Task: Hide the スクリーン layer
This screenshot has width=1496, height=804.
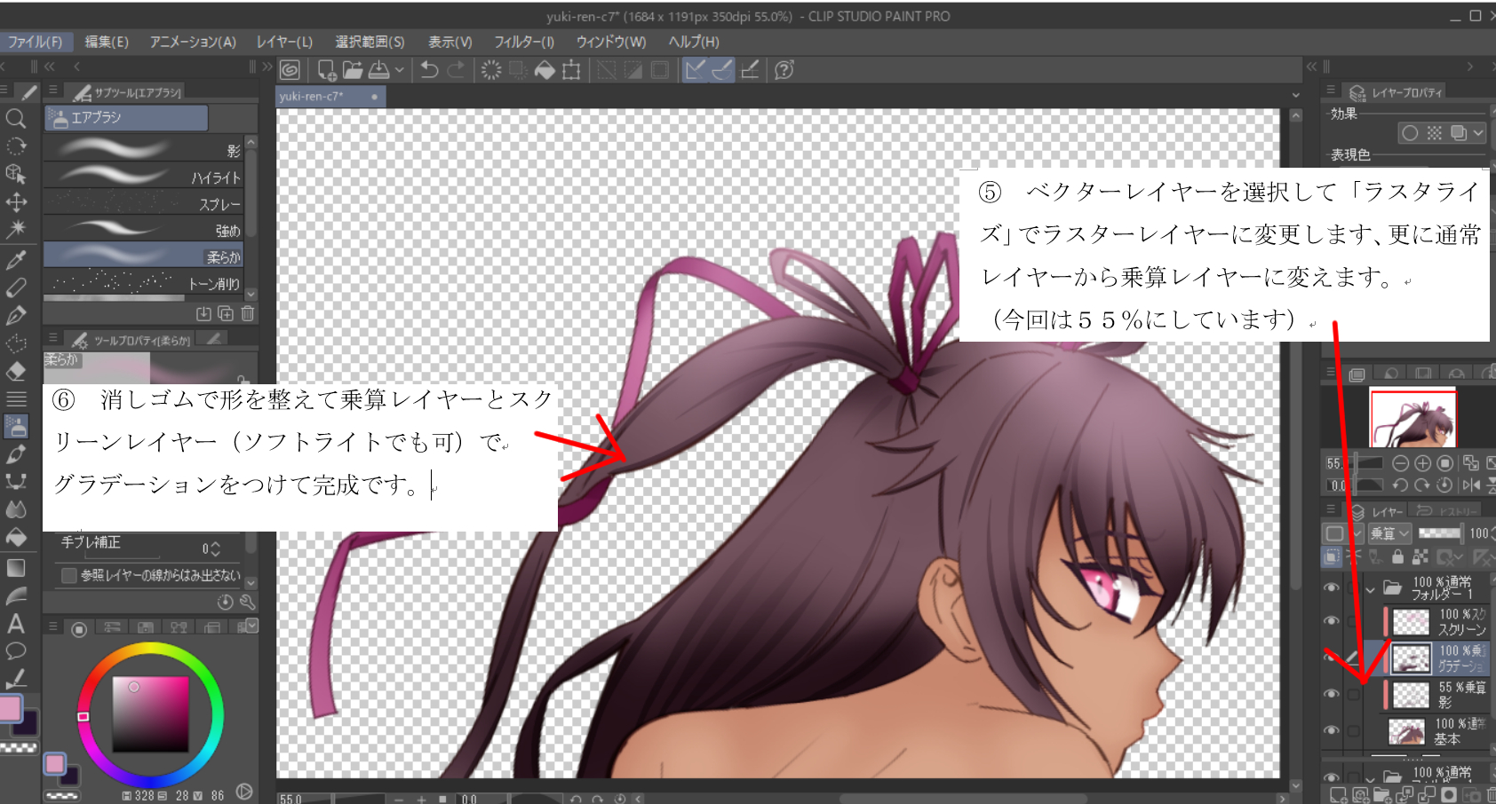Action: pos(1331,621)
